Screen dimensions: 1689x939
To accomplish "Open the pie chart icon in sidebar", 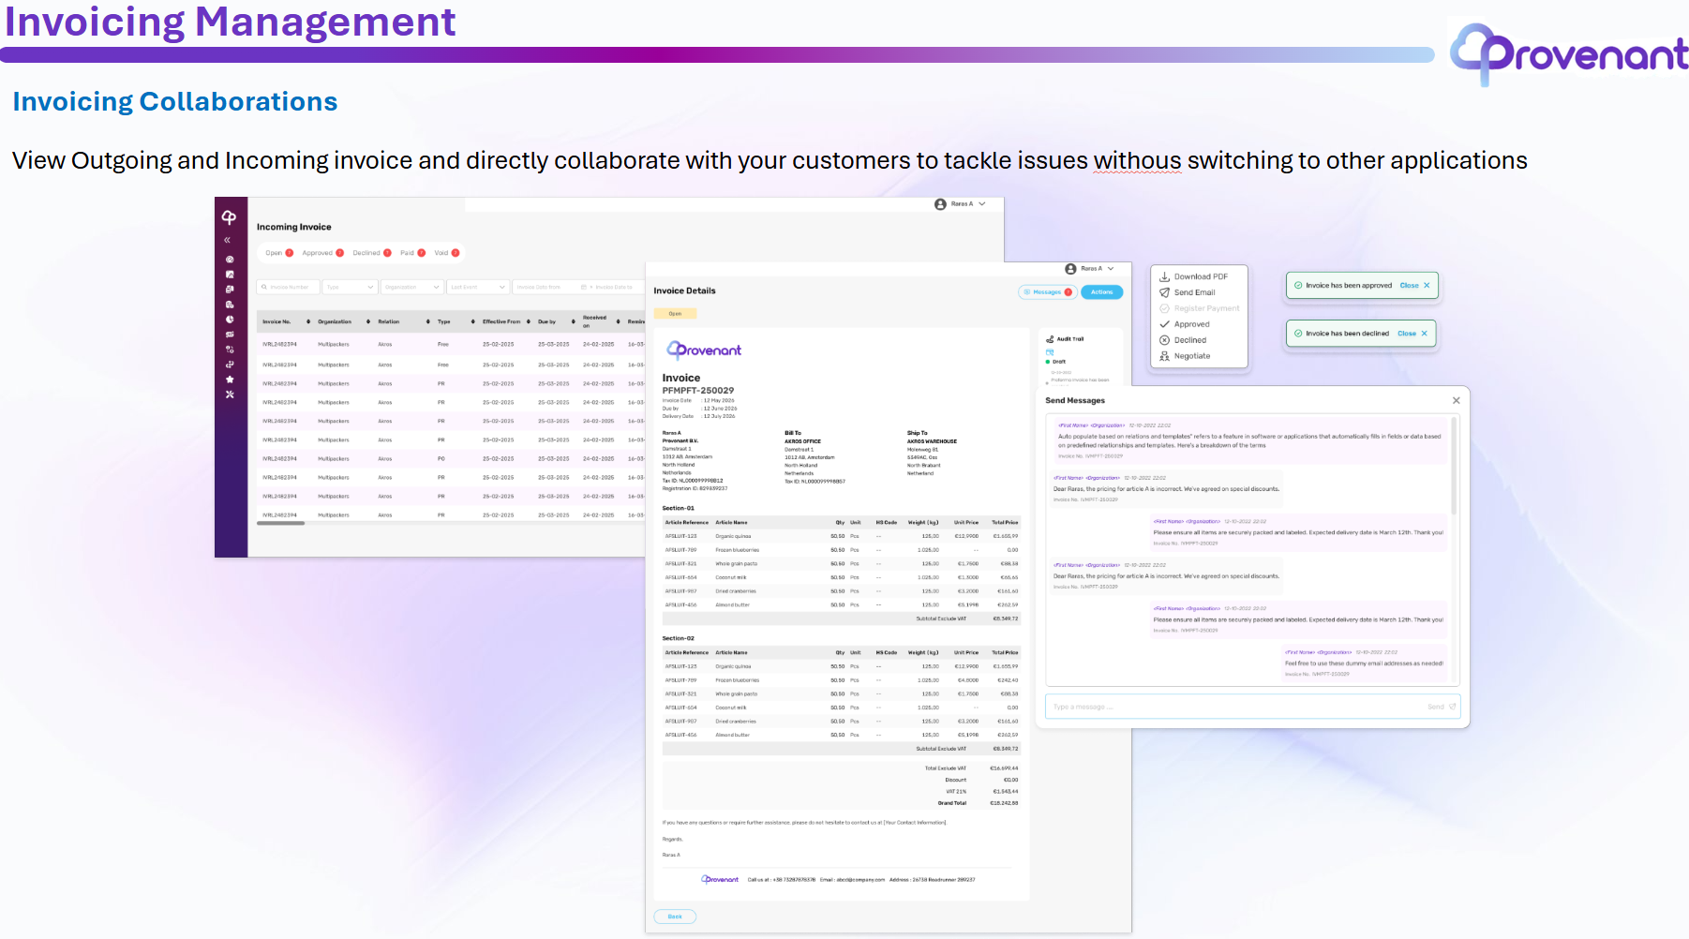I will 230,320.
